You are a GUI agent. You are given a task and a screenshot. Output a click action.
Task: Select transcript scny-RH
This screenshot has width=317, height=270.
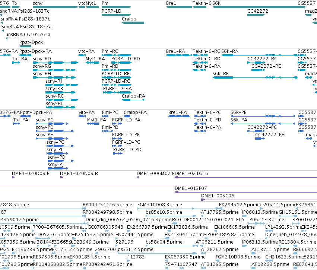pyautogui.click(x=54, y=77)
